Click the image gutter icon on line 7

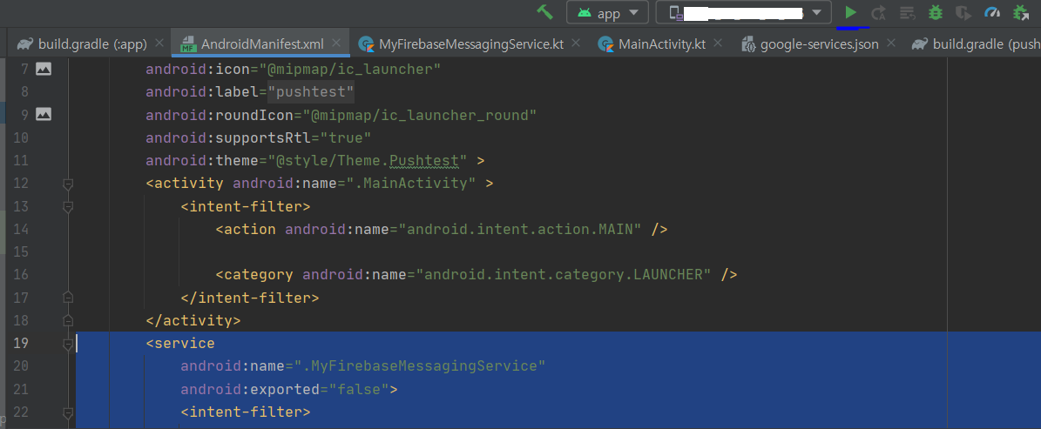click(44, 68)
